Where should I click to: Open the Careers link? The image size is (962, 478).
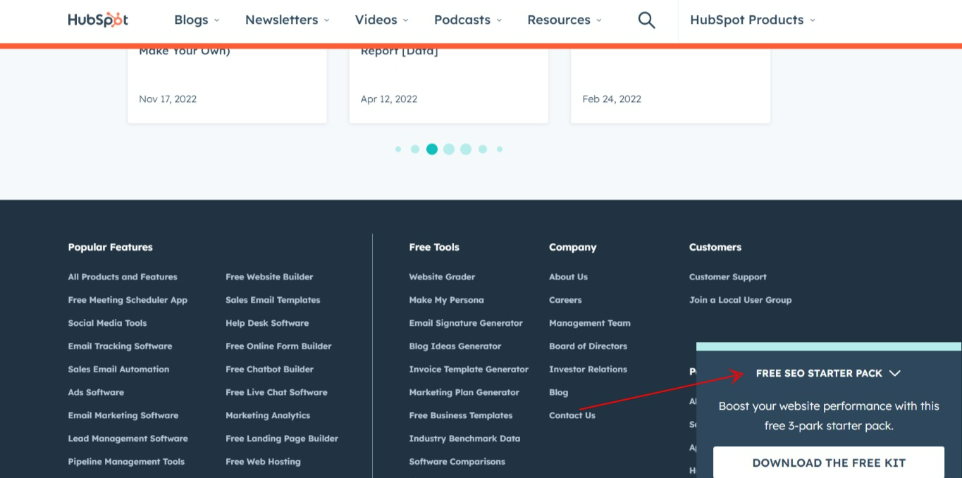tap(565, 300)
